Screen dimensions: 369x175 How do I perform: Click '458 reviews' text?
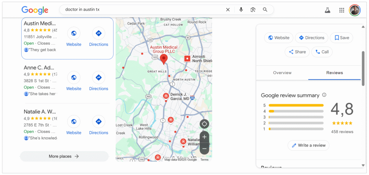[x=342, y=132]
